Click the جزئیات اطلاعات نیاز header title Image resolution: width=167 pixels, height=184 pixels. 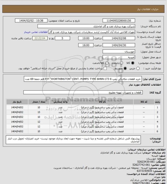point(148,9)
